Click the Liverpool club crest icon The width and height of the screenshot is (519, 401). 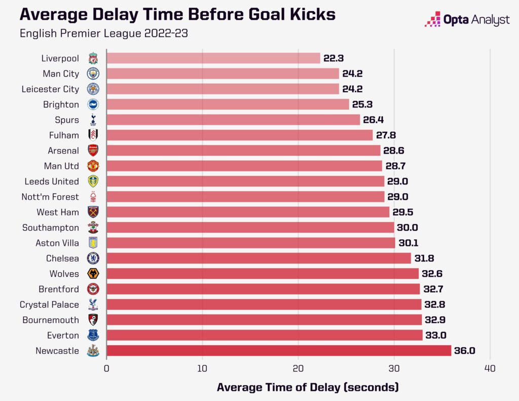93,58
